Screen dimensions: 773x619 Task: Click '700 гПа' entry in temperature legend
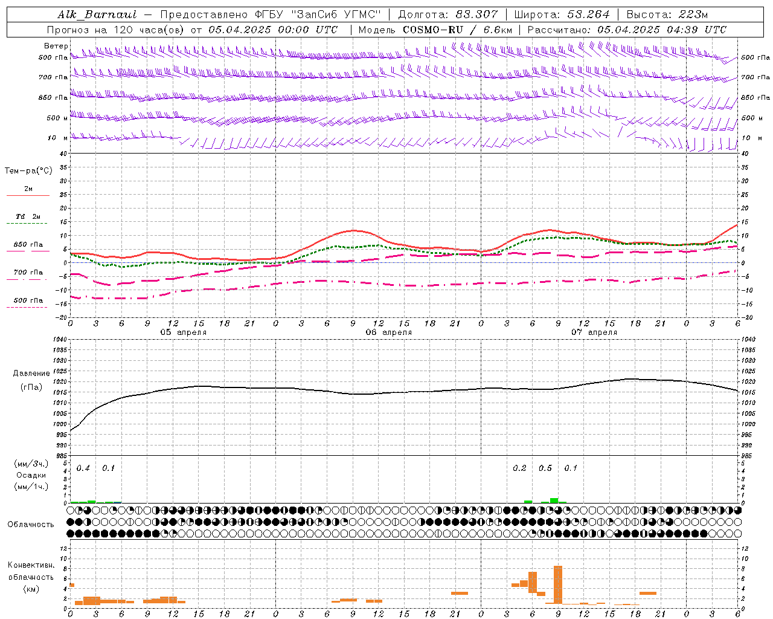point(28,273)
